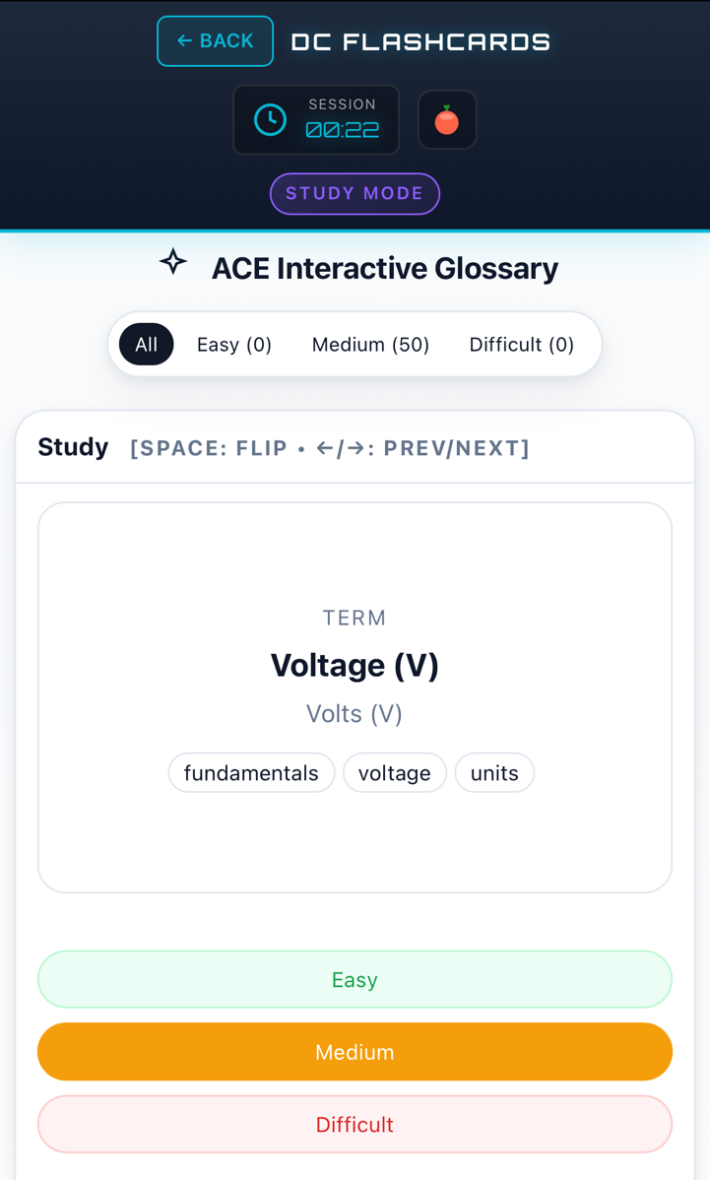Open STUDY MODE
710x1180 pixels.
[x=355, y=193]
